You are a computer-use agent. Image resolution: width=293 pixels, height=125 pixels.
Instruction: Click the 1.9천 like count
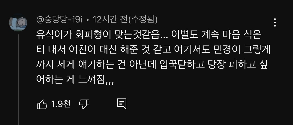pos(61,104)
